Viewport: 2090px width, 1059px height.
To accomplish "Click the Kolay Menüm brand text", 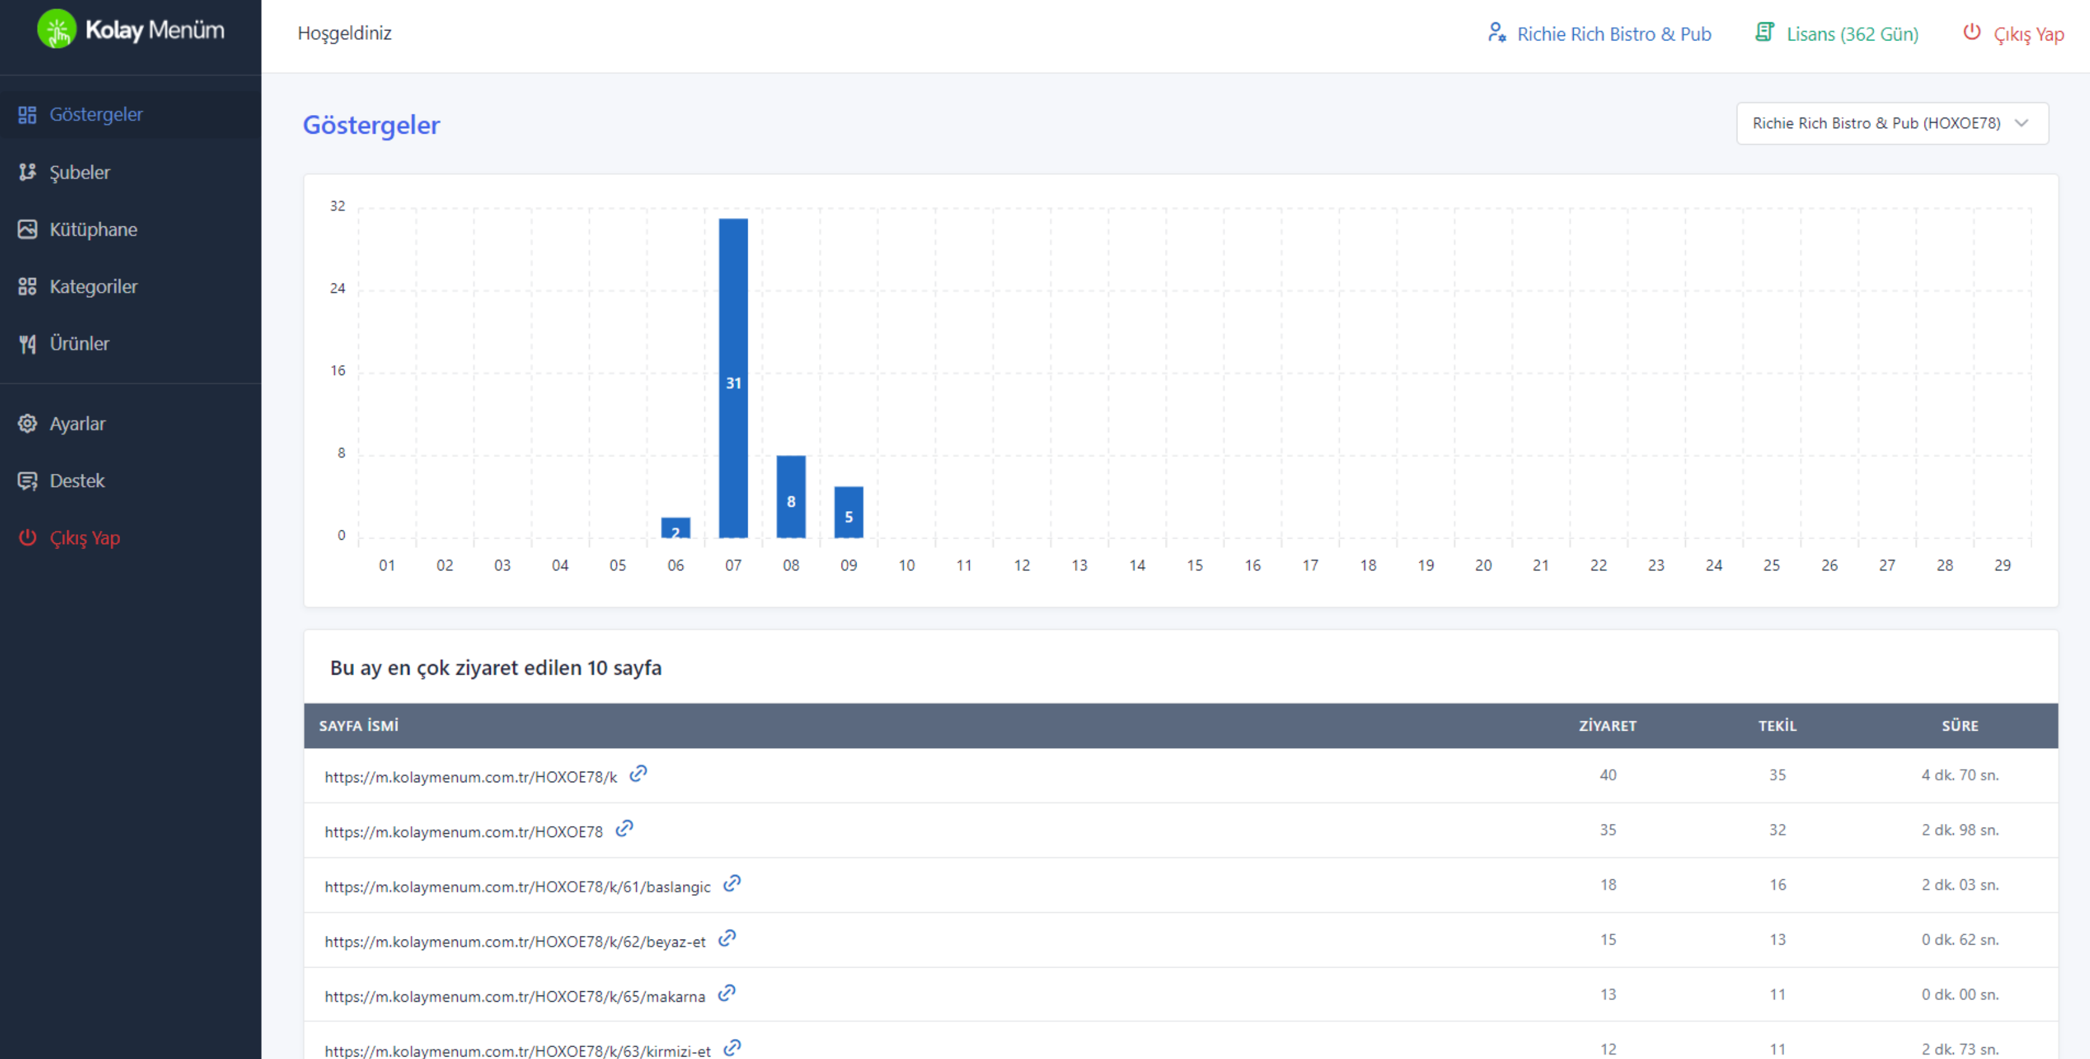I will [x=154, y=30].
